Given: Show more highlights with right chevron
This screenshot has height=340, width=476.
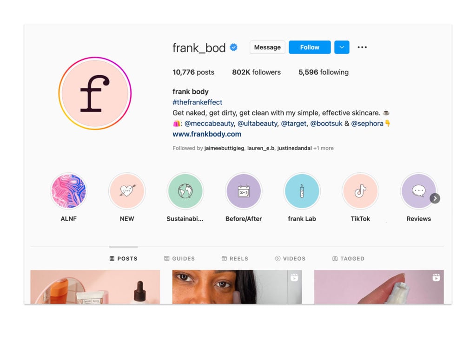Looking at the screenshot, I should click(x=435, y=198).
